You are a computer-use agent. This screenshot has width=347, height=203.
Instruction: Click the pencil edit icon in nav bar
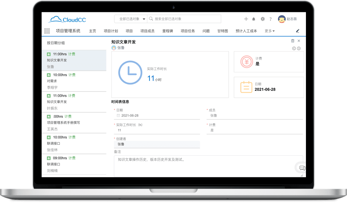click(297, 31)
